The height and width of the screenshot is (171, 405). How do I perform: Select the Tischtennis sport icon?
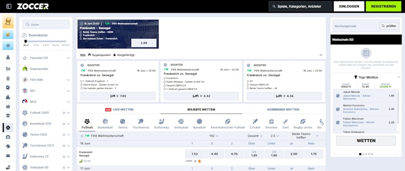[x=141, y=121]
